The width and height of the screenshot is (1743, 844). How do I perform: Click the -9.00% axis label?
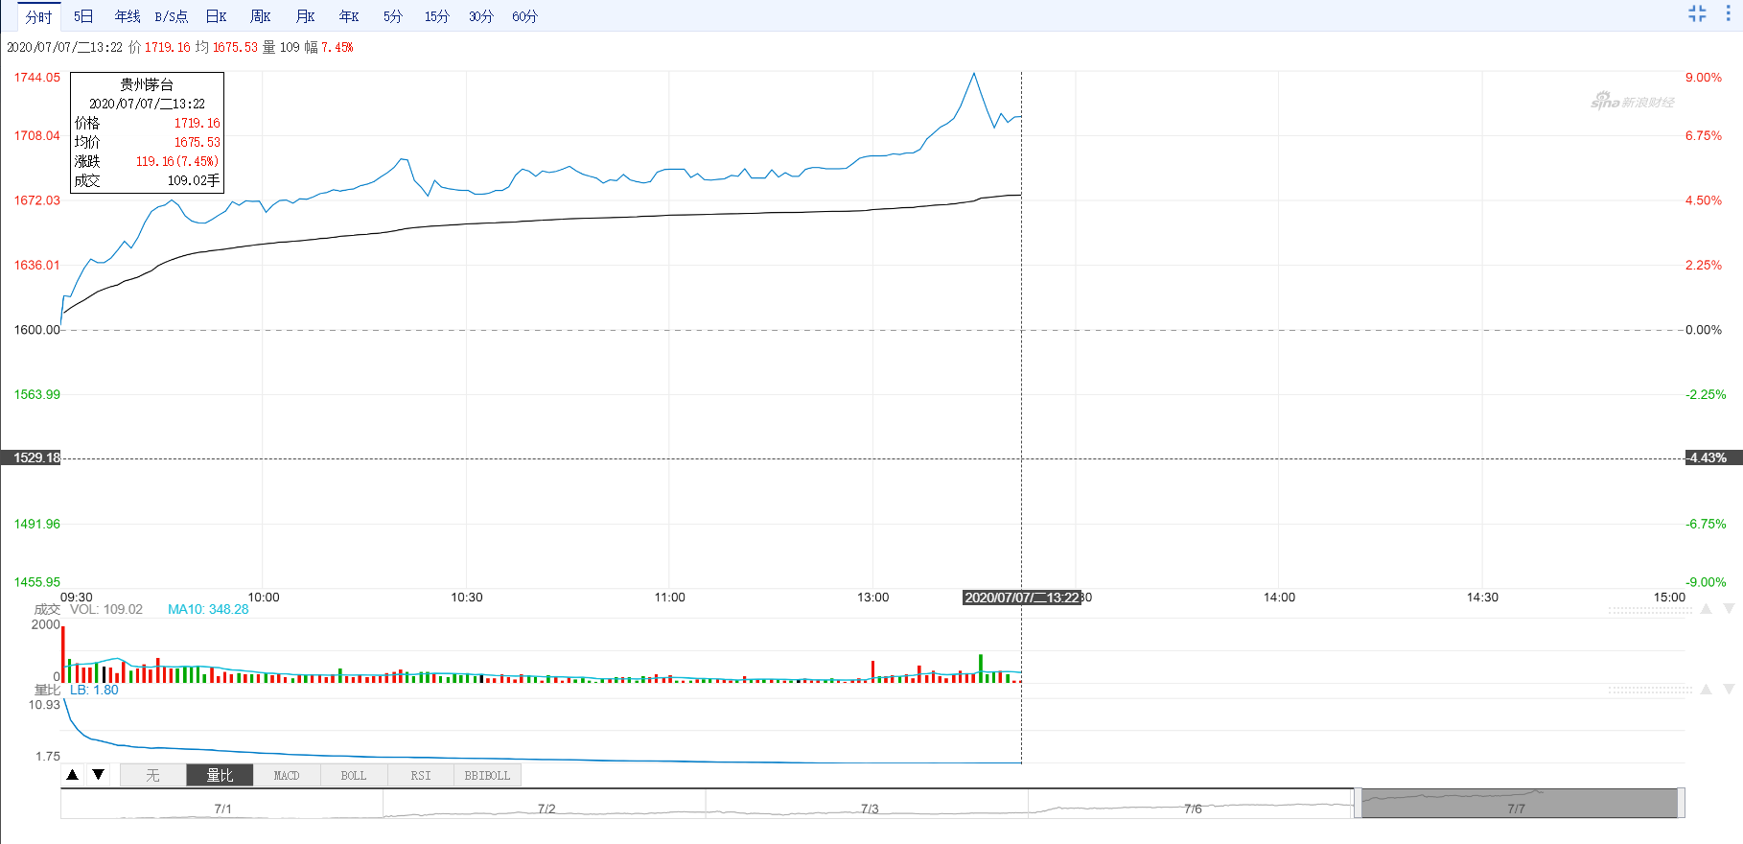[x=1706, y=582]
